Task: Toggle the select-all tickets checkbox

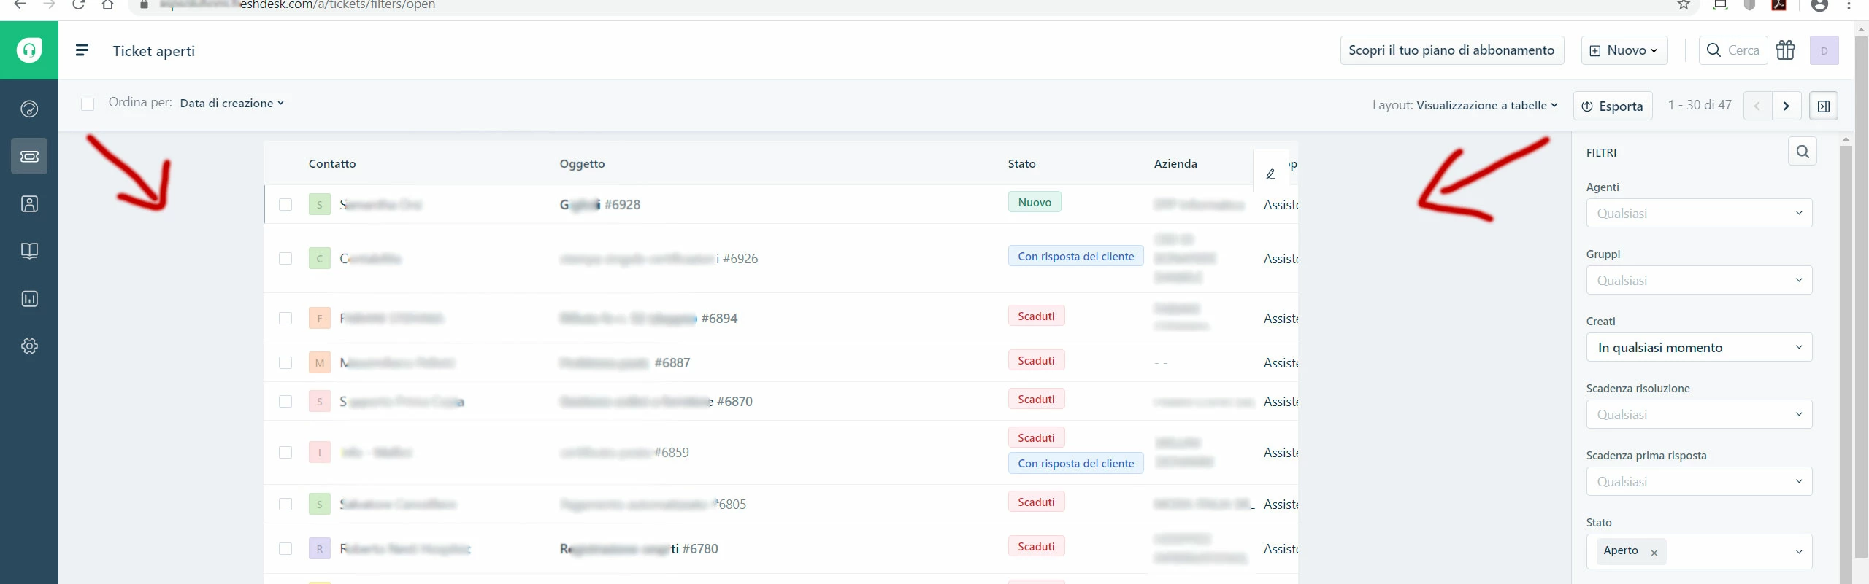Action: [88, 104]
